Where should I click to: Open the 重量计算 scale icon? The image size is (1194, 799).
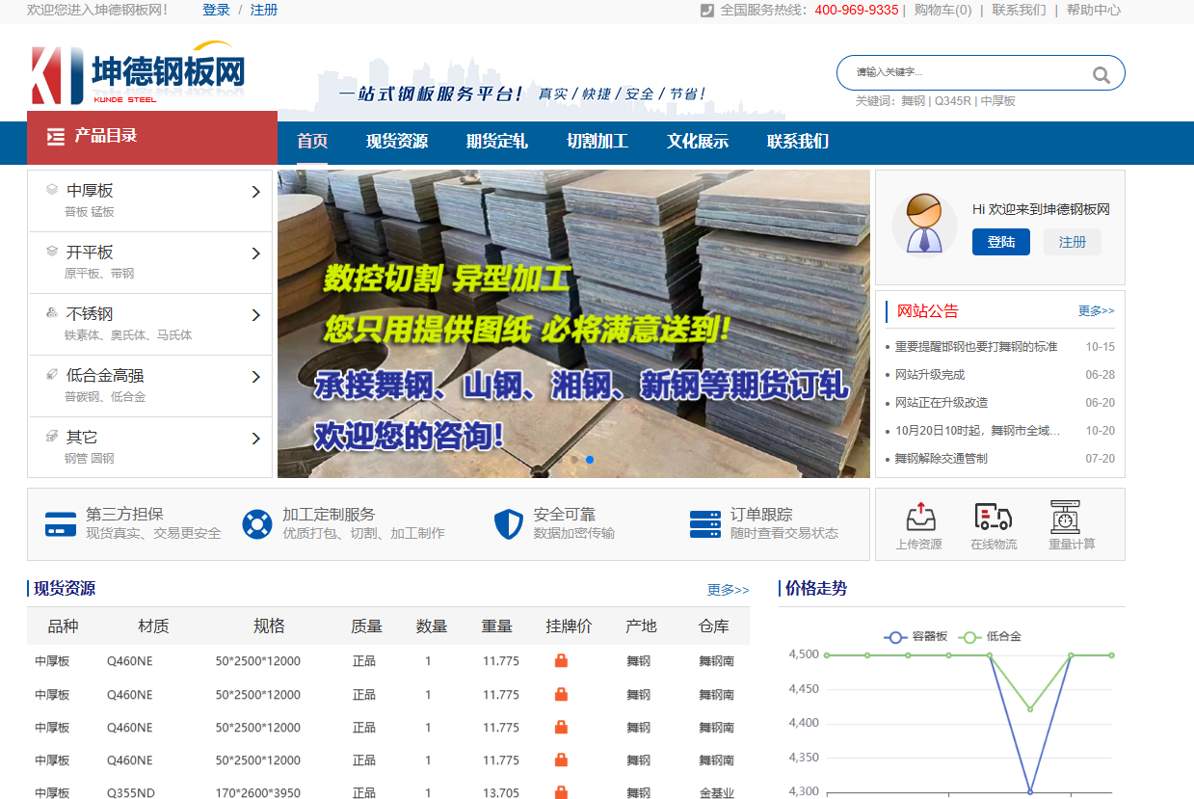(x=1065, y=518)
